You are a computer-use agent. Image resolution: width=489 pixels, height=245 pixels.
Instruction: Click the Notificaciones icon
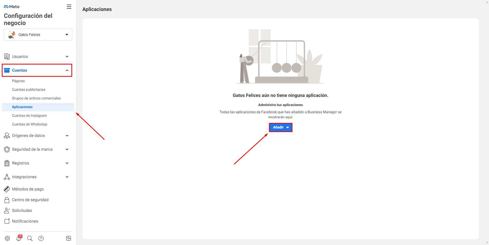click(x=7, y=221)
